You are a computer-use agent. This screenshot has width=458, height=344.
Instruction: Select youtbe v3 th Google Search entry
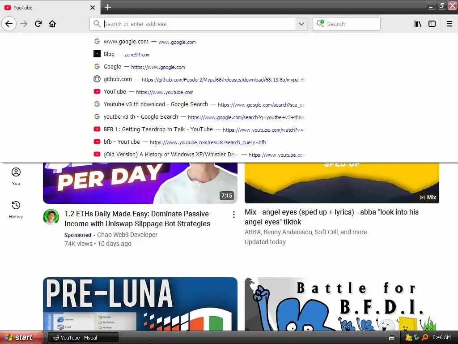pos(199,117)
